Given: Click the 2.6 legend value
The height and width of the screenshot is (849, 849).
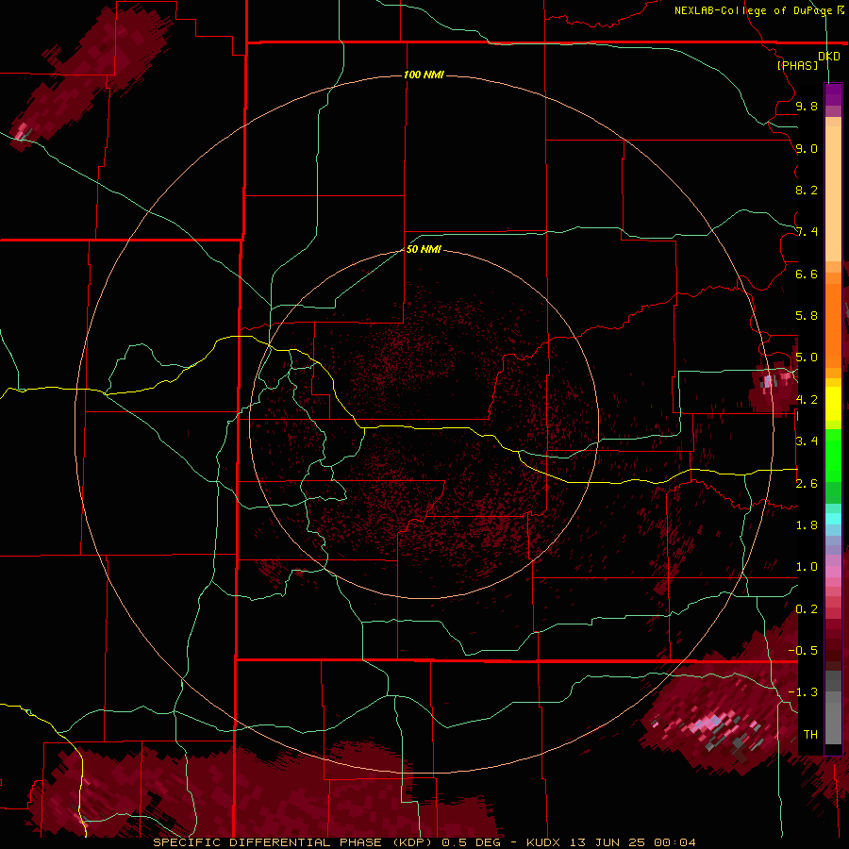Looking at the screenshot, I should click(807, 484).
